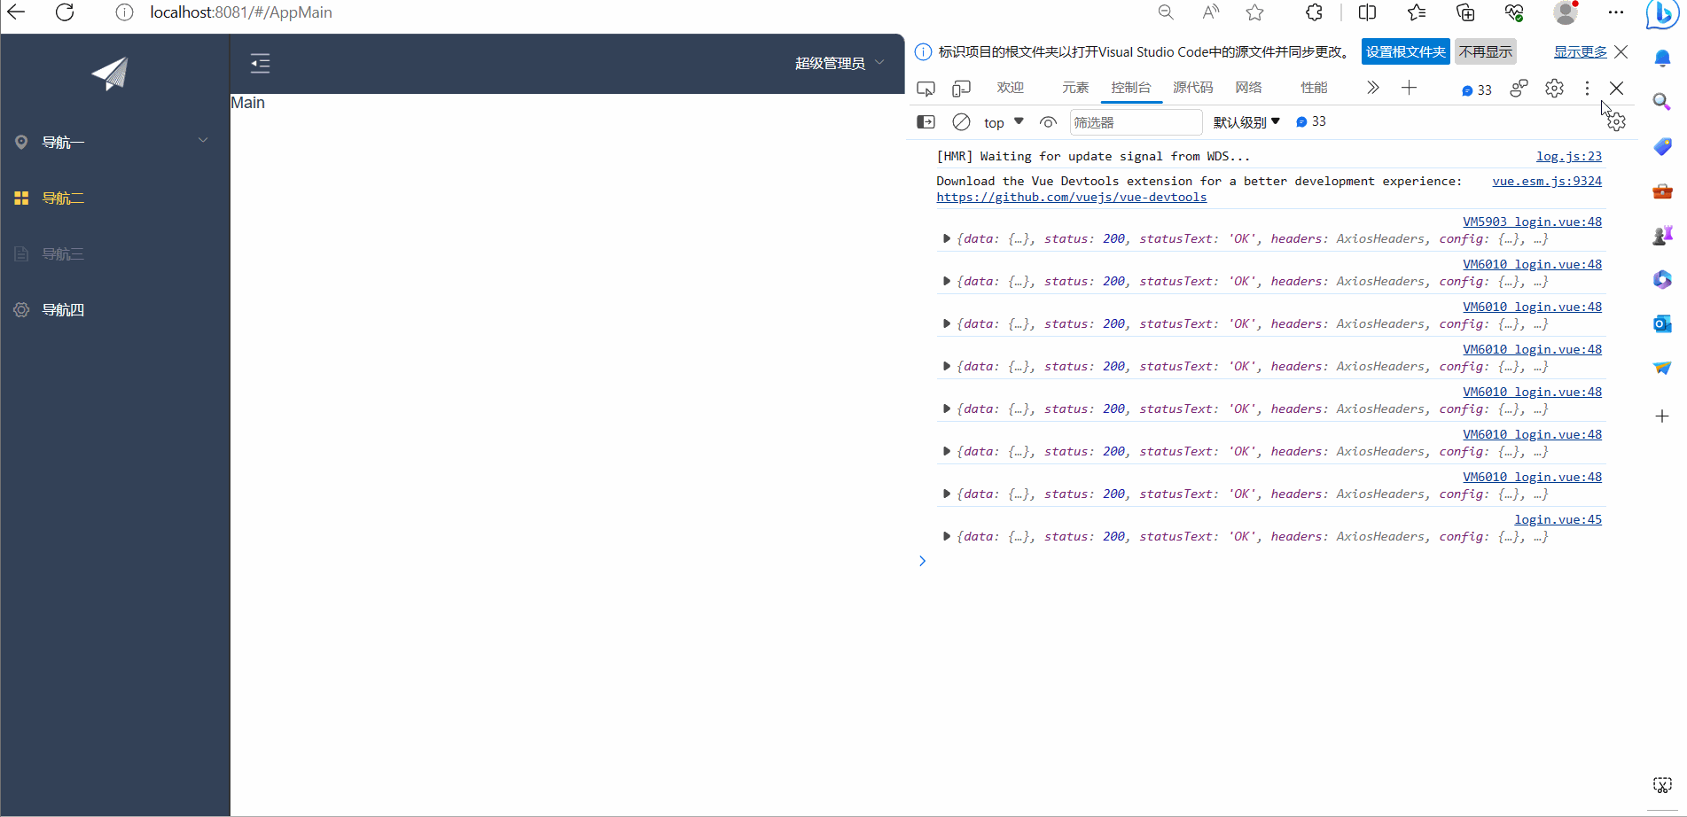Show more DevTools tabs chevron
This screenshot has width=1687, height=817.
[x=1372, y=88]
